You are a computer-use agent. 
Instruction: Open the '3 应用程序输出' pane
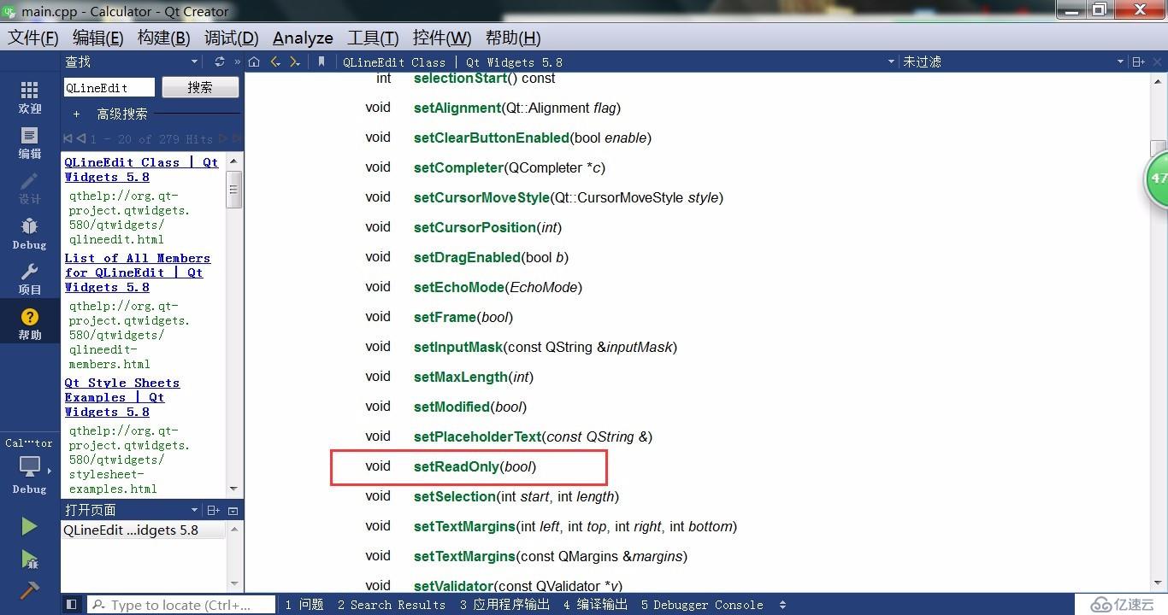click(x=504, y=604)
